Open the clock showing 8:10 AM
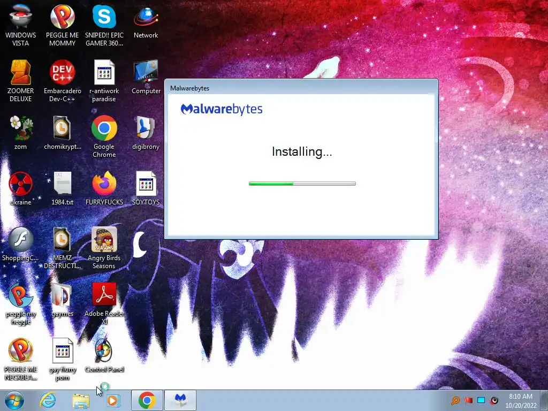The image size is (548, 411). [520, 401]
